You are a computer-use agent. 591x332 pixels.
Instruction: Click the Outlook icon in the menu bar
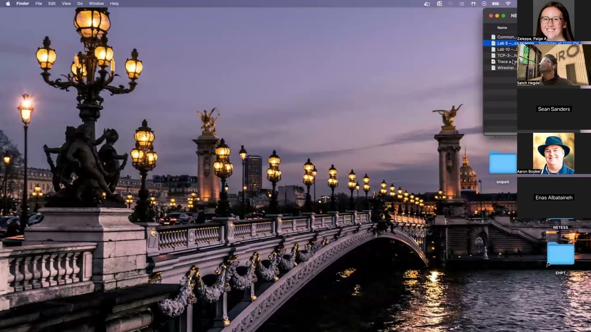440,4
